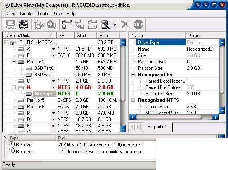Click the create image toolbar icon
Screen dimensions: 228x170
[66, 24]
